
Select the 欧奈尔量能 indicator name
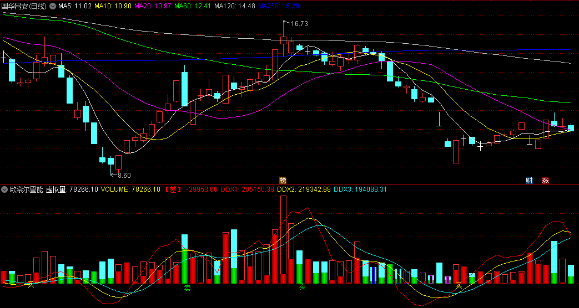26,190
